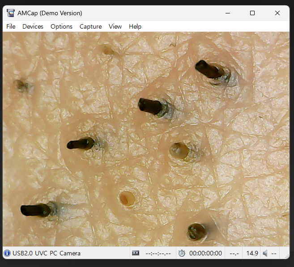Screen dimensions: 294x267
Task: Maximize the AMCap window
Action: (252, 13)
